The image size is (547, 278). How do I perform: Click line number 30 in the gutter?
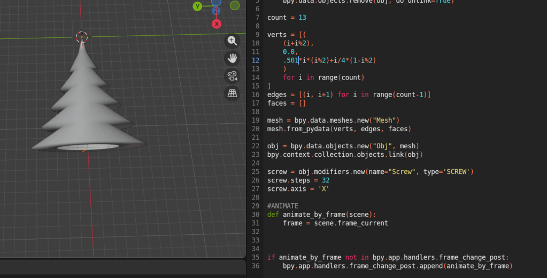pyautogui.click(x=256, y=215)
